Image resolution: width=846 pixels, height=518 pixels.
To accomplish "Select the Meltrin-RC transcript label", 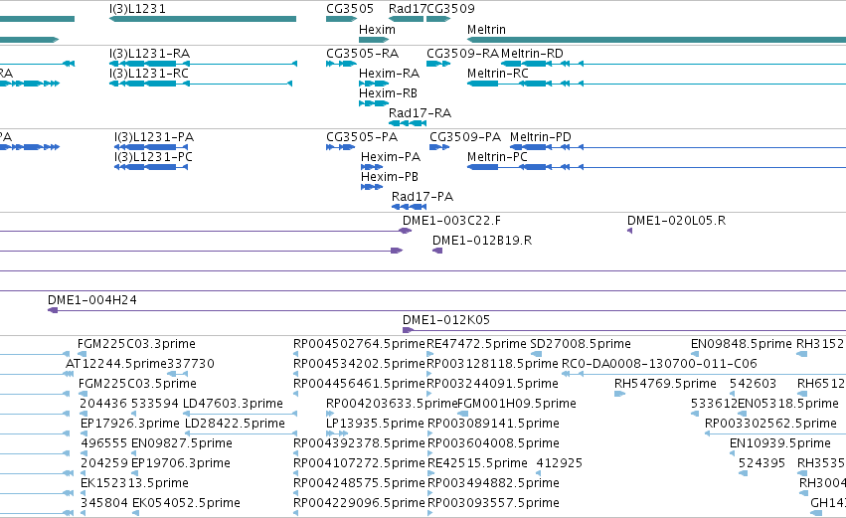I will (497, 74).
